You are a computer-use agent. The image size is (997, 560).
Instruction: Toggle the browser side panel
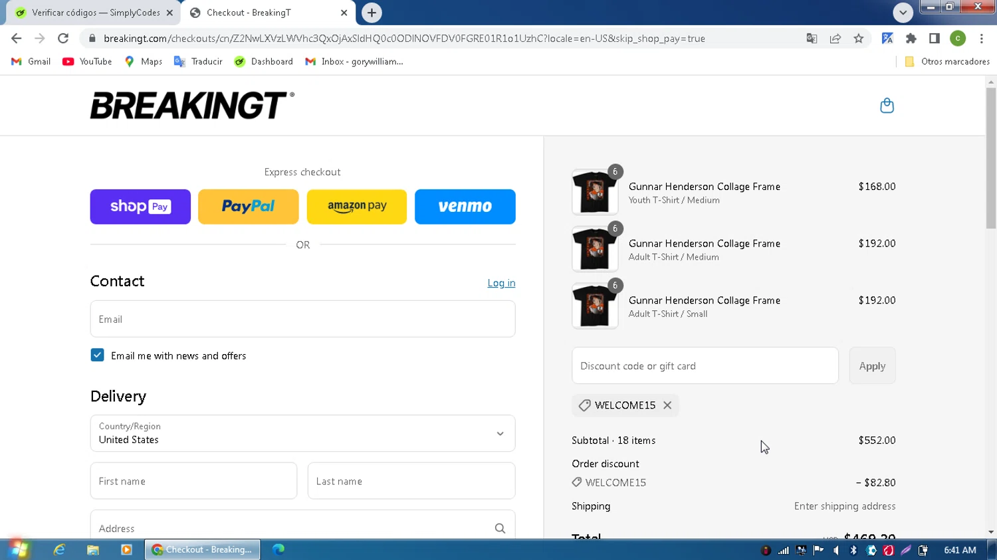coord(935,39)
